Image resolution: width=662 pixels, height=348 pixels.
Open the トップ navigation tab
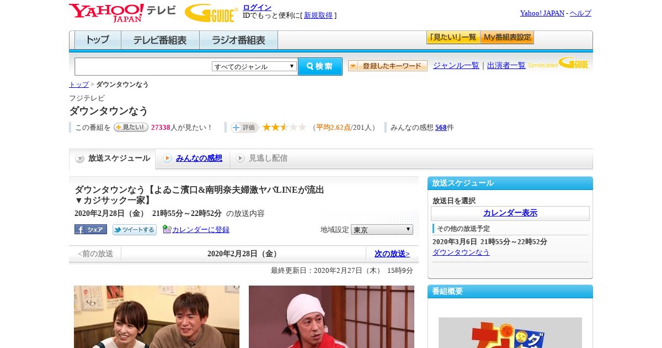[98, 40]
